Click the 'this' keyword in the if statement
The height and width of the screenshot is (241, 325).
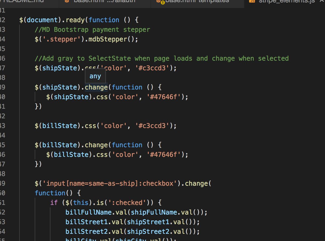(x=81, y=203)
